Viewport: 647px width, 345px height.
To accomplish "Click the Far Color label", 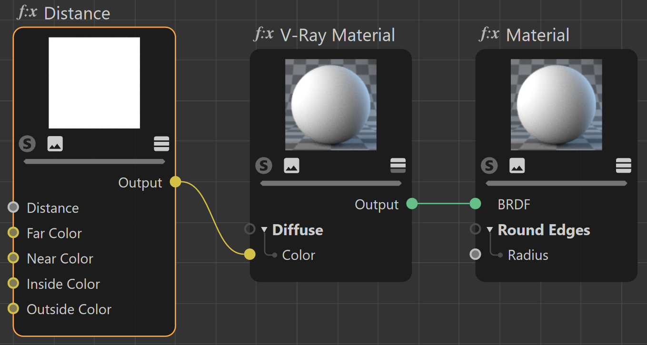I will click(x=54, y=233).
